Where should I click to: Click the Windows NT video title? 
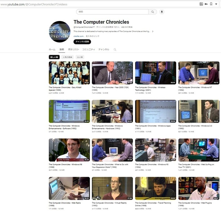(195, 89)
